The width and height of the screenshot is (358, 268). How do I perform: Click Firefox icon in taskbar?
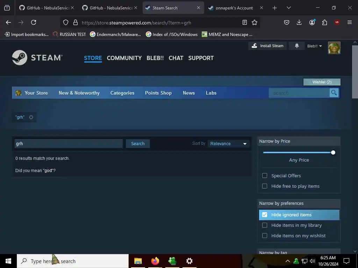coord(155,261)
